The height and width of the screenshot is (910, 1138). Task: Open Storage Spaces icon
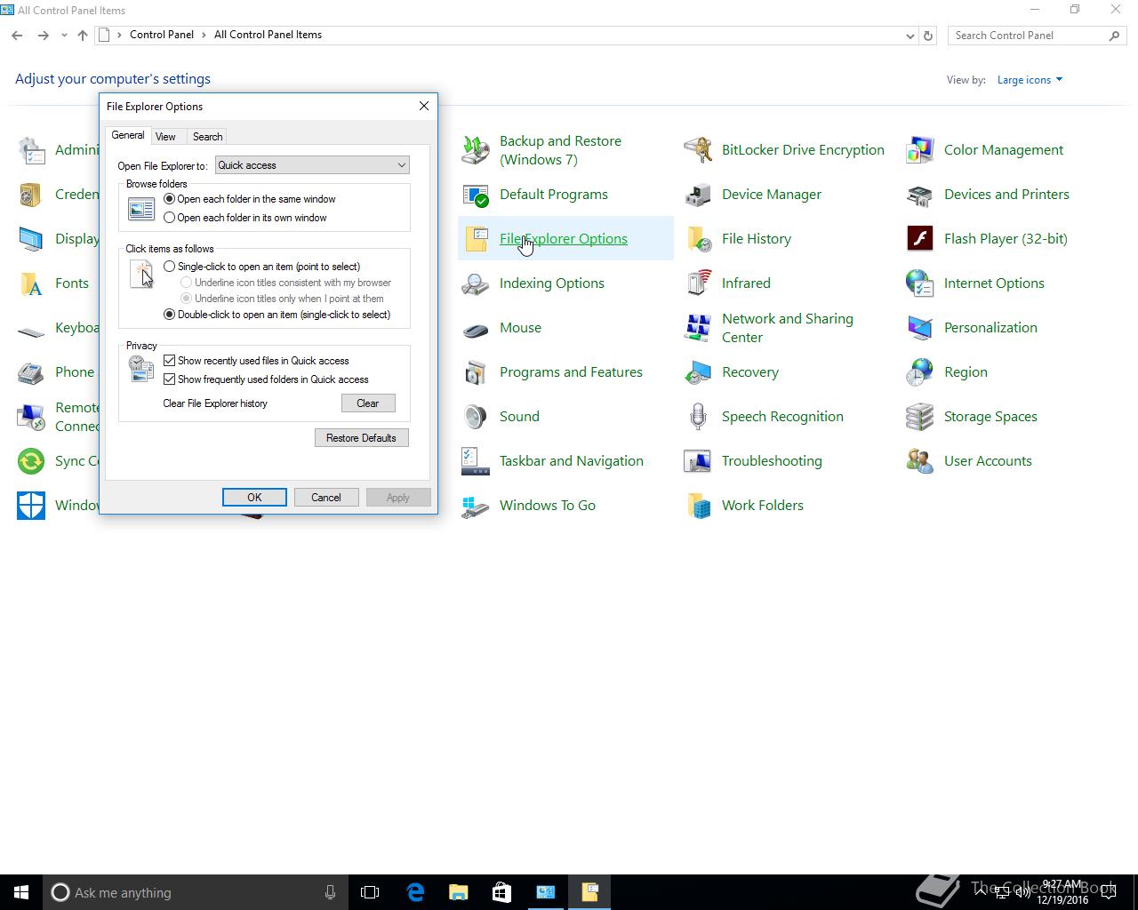tap(920, 417)
